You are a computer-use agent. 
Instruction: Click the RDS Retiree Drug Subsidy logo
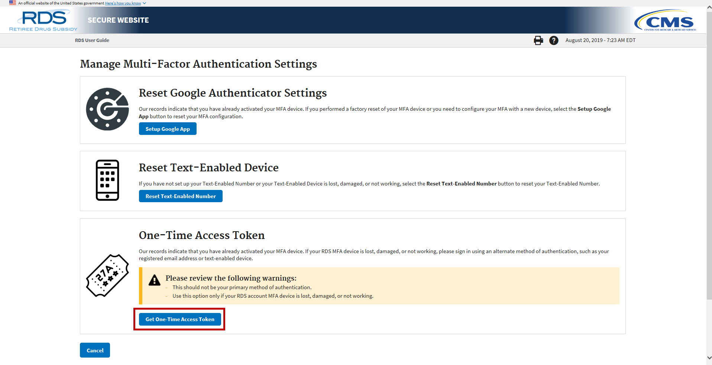click(x=43, y=21)
